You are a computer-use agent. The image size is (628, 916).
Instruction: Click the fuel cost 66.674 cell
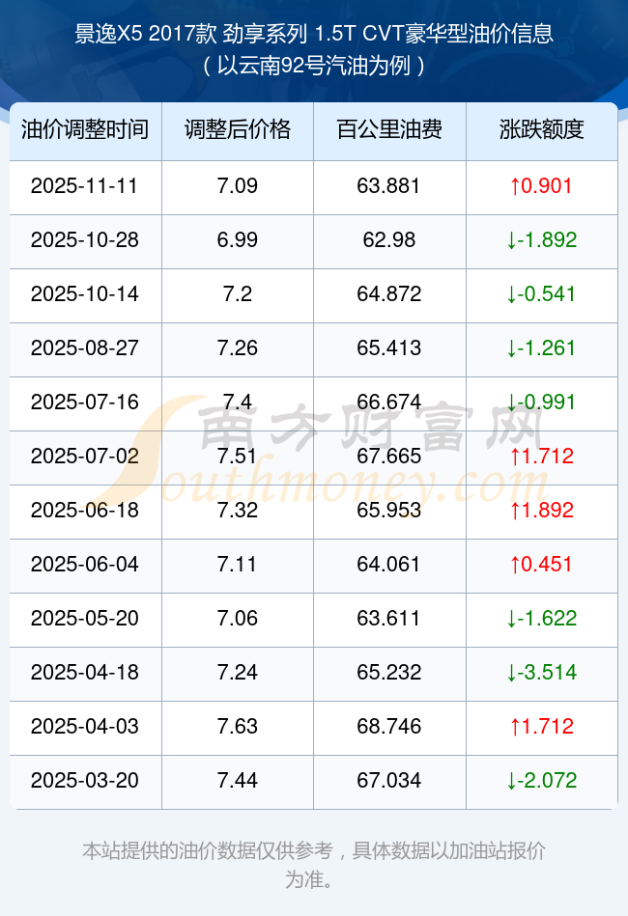389,402
